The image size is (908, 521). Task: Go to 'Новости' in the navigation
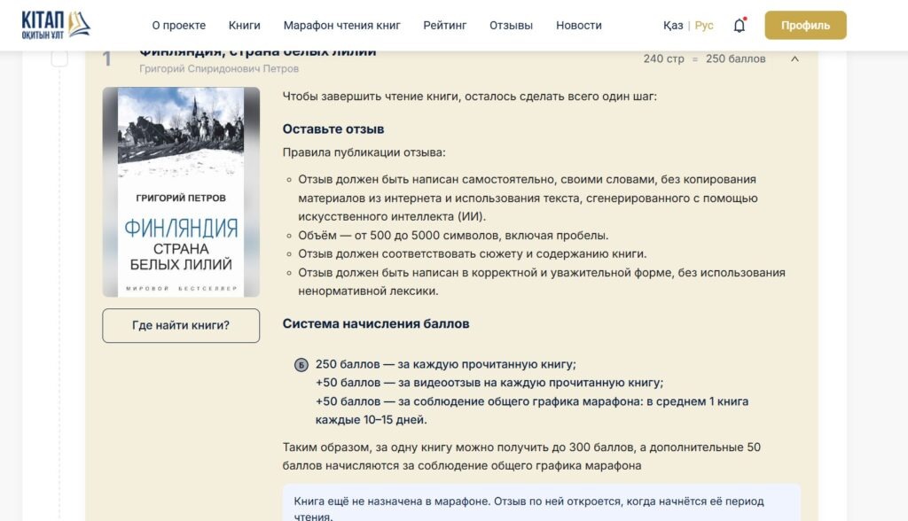[x=578, y=26]
